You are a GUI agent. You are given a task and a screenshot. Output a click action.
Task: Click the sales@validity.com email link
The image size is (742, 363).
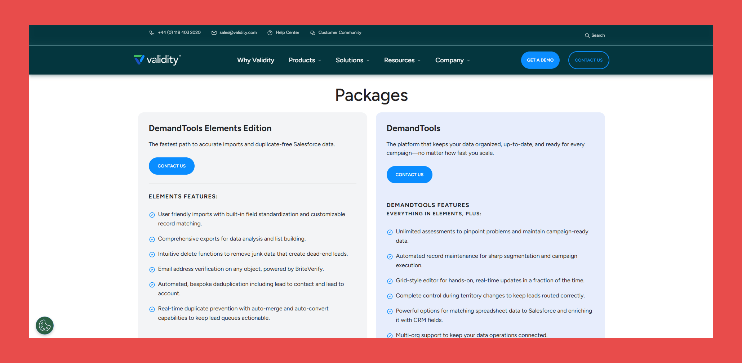238,32
